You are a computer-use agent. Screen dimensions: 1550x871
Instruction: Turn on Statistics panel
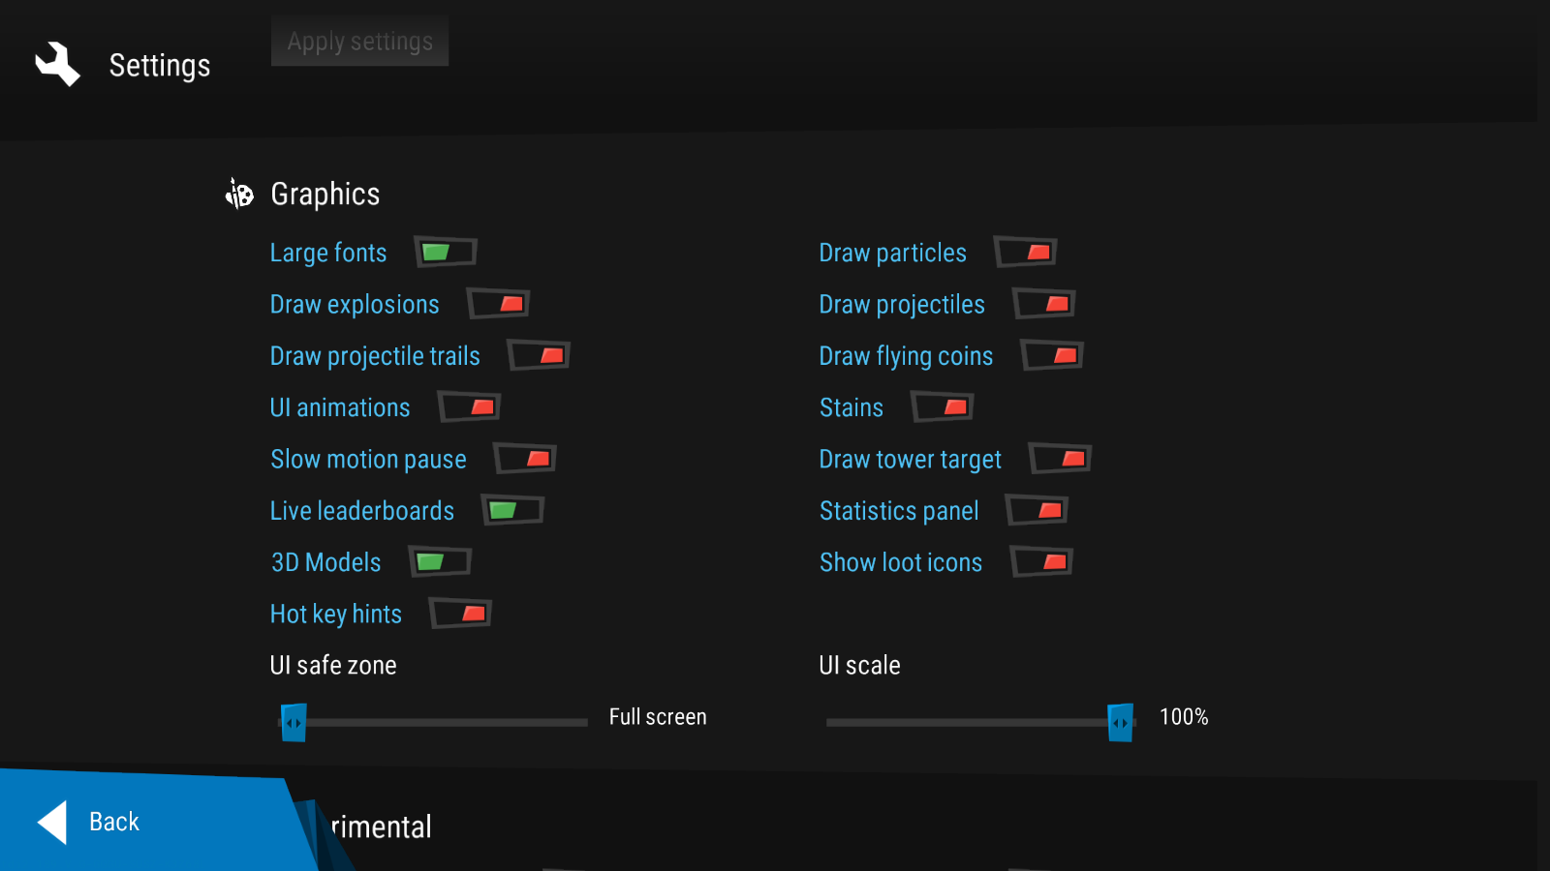(1038, 510)
